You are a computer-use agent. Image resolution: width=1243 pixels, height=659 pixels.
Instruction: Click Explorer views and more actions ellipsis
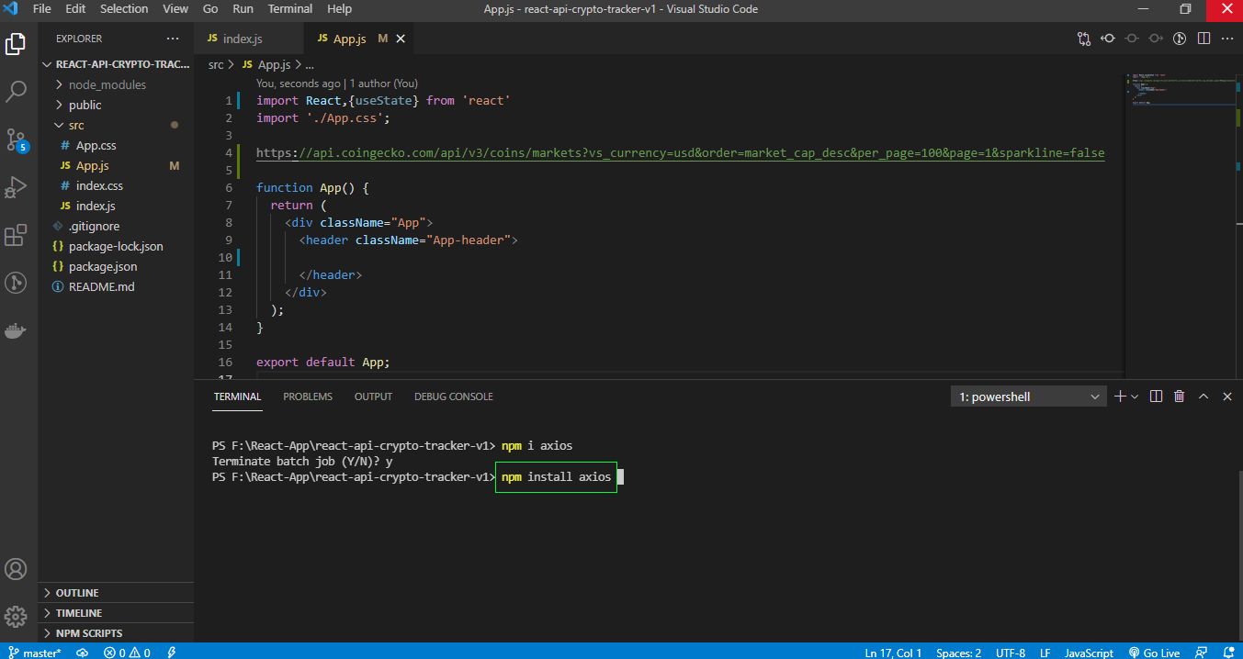point(173,39)
